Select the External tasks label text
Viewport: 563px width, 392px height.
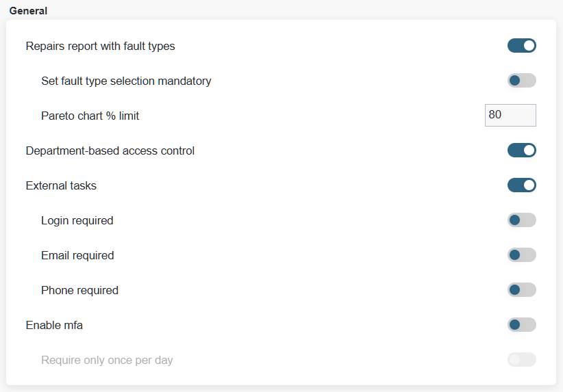pyautogui.click(x=61, y=185)
